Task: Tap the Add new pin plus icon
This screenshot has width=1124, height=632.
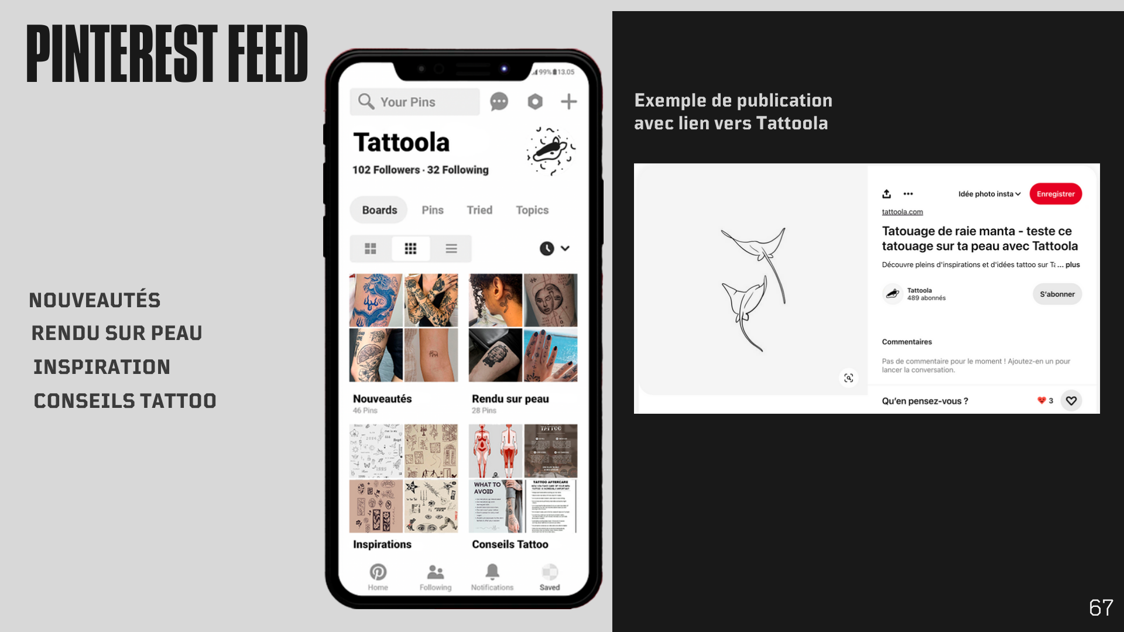Action: click(x=569, y=102)
